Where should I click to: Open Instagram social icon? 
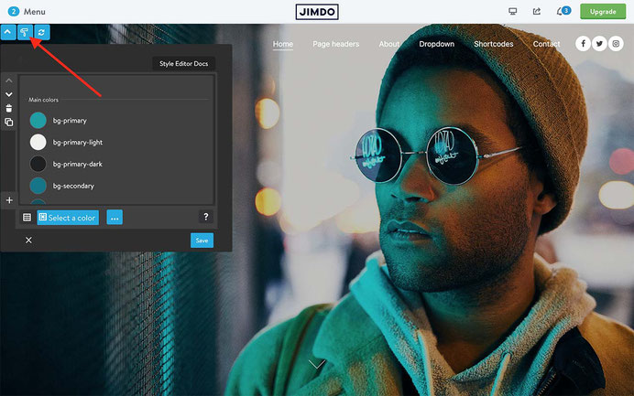click(x=616, y=44)
